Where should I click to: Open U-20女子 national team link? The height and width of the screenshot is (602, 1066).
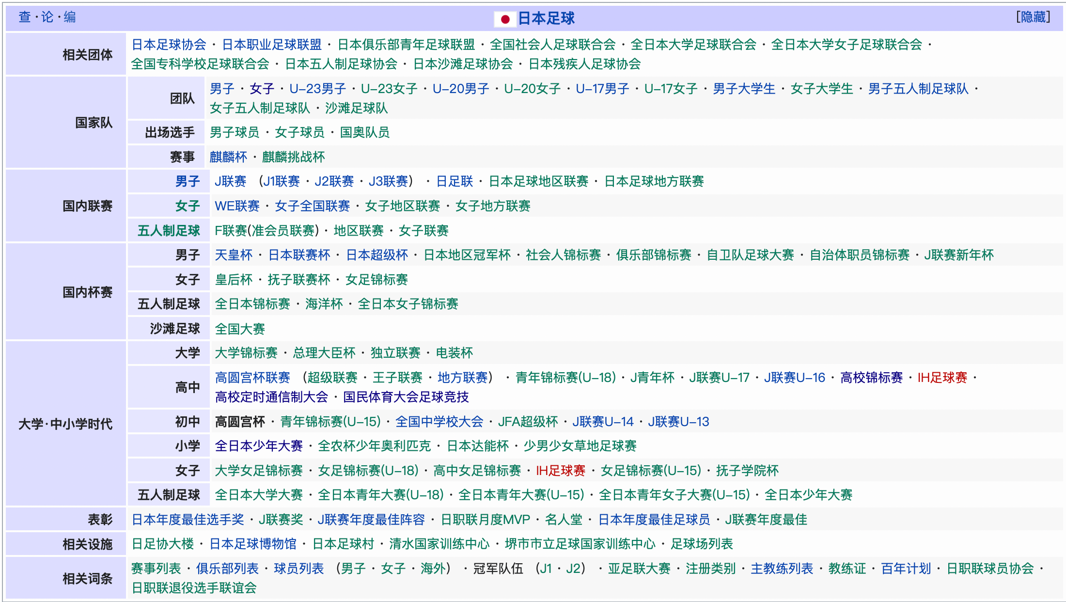pos(532,89)
